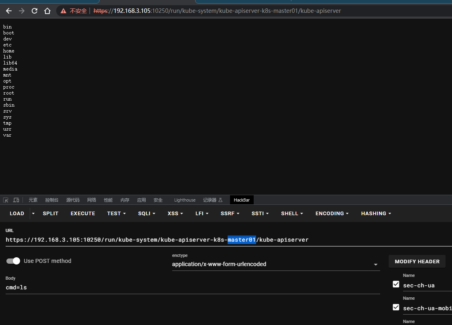The height and width of the screenshot is (325, 452).
Task: Uncheck the sec-ch-ua-mobile header checkbox
Action: coord(396,307)
